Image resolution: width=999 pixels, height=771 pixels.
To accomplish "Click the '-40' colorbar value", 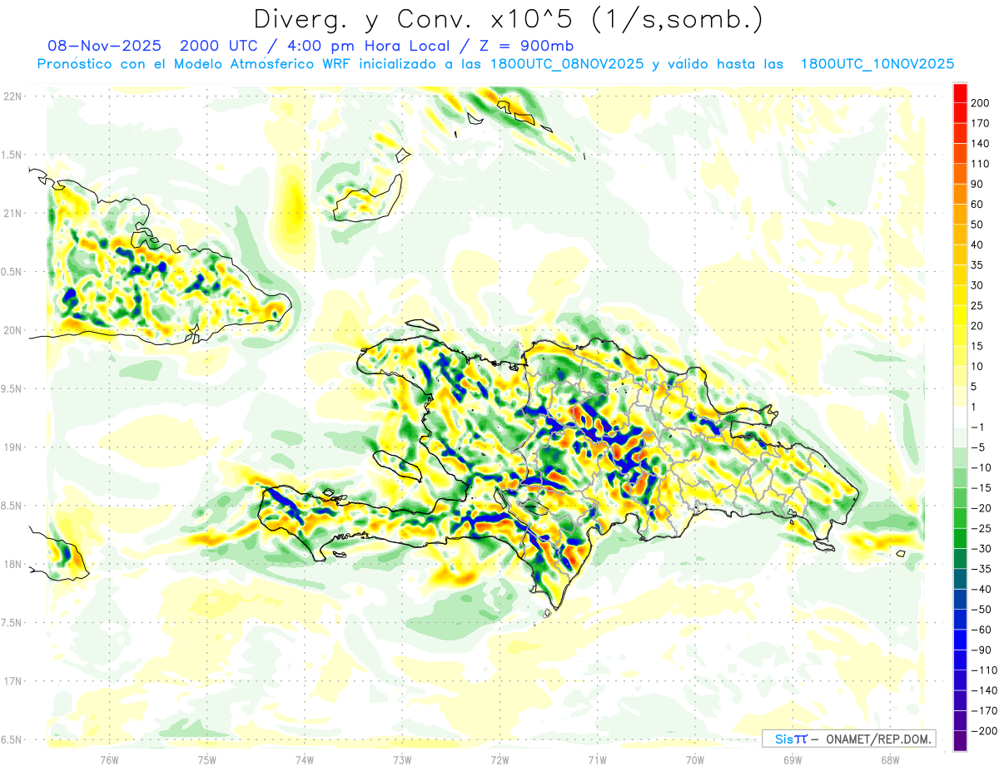I will (982, 590).
